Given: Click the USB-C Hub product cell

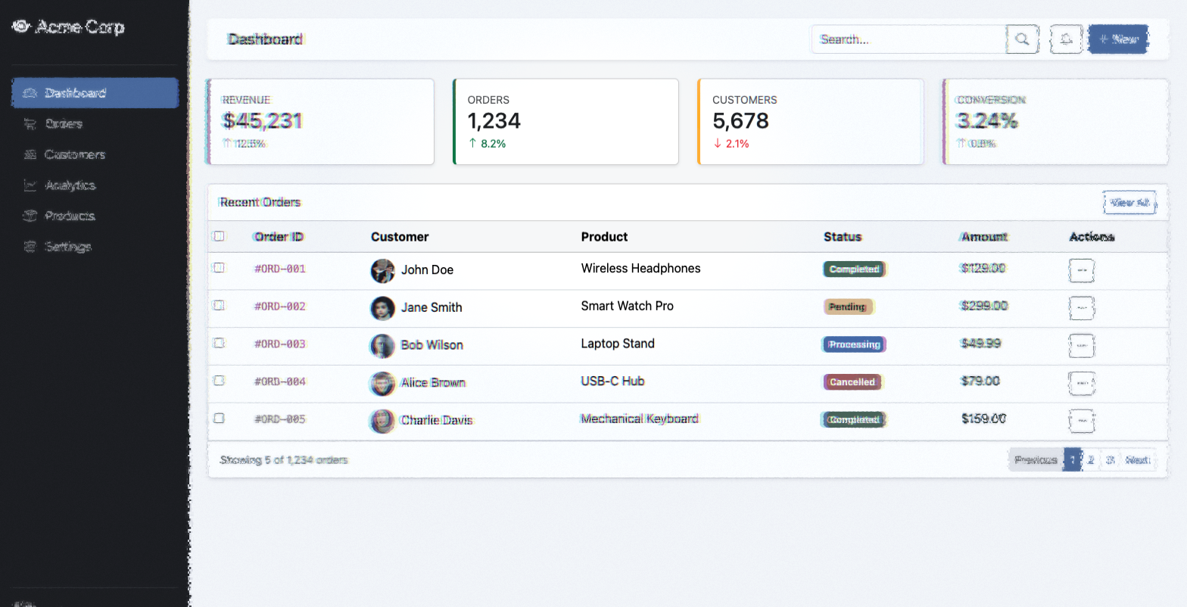Looking at the screenshot, I should (613, 381).
